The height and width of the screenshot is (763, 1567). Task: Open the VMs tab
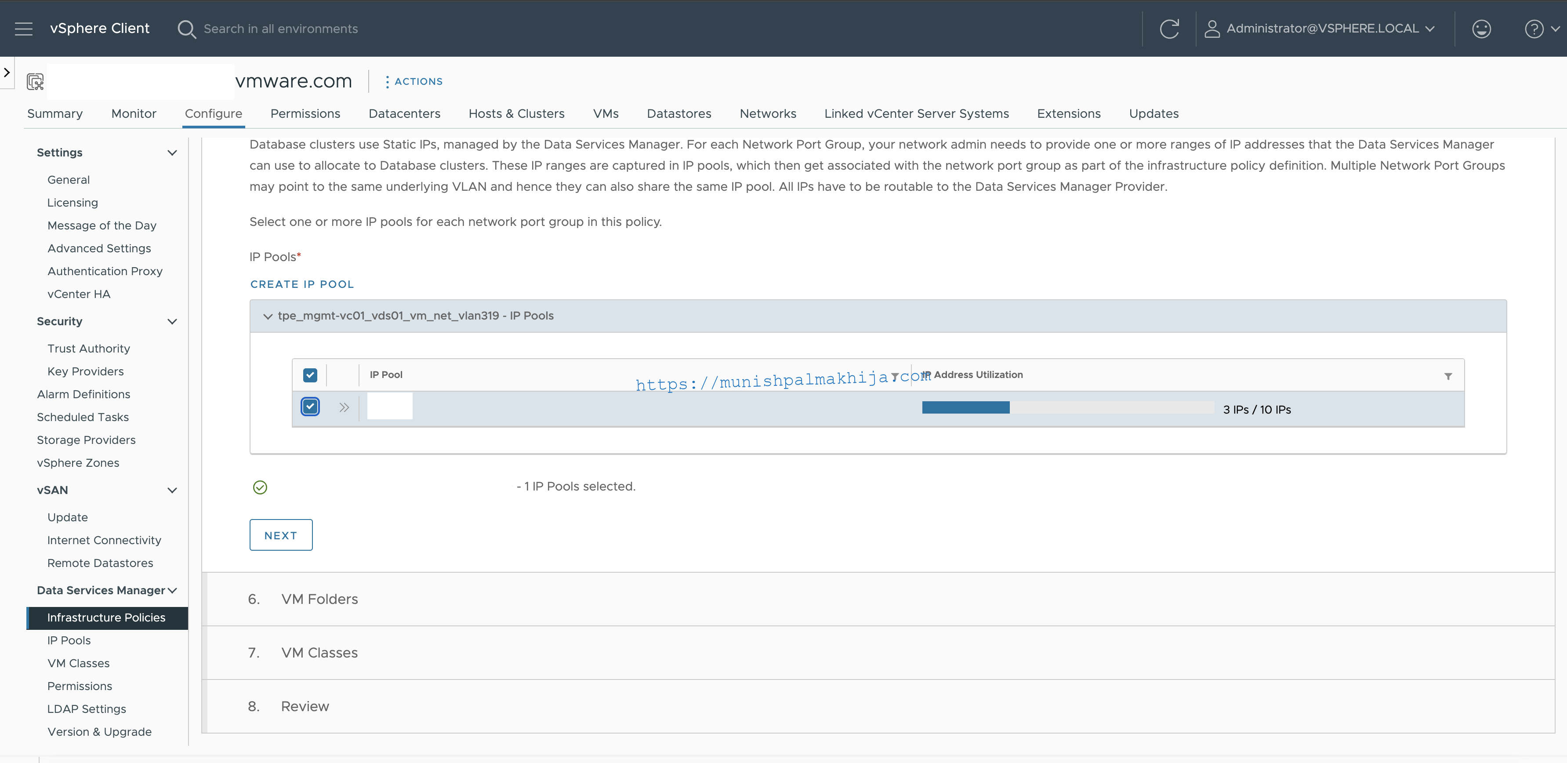pyautogui.click(x=606, y=114)
